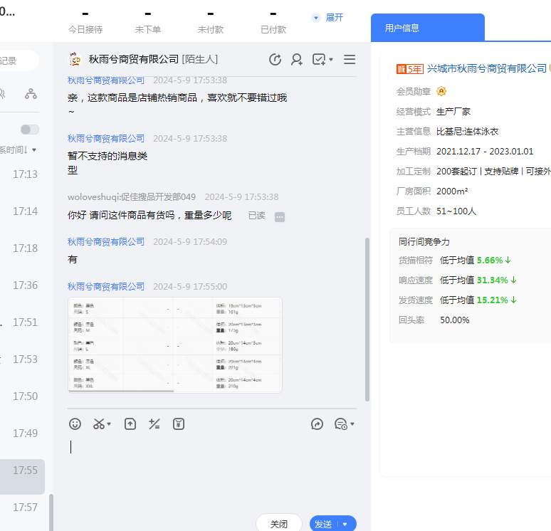Switch to the 用户信息 tab
The image size is (551, 531).
[x=402, y=28]
